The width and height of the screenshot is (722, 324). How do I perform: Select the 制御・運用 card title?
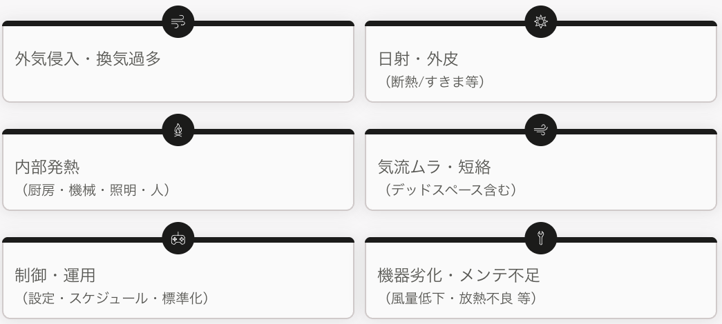pos(55,276)
